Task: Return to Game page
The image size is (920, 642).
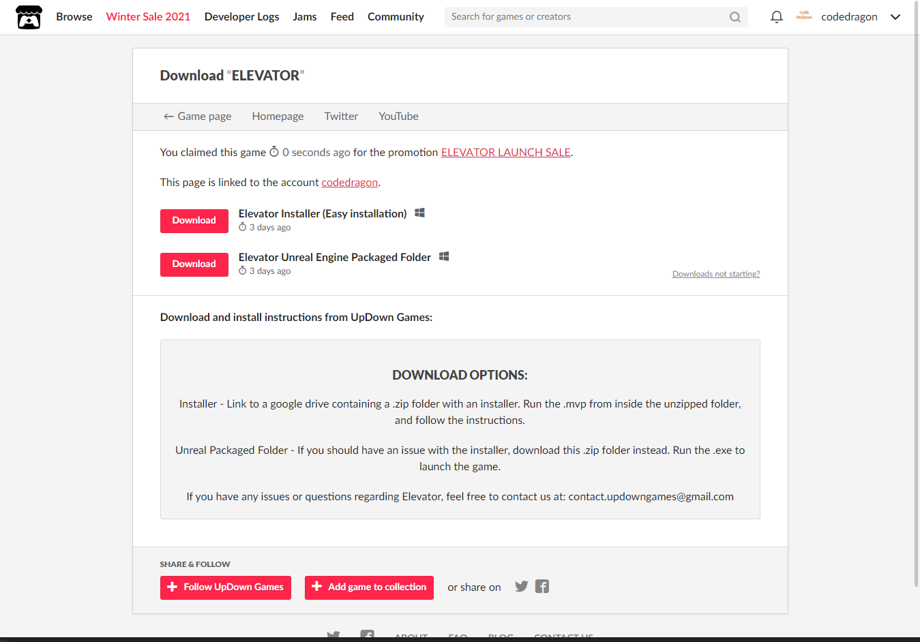Action: point(197,117)
